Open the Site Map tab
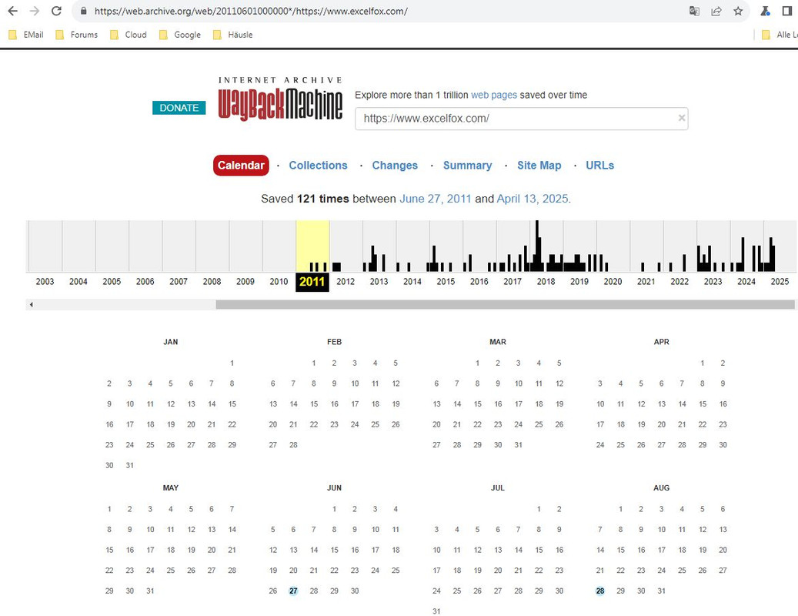 [x=539, y=166]
